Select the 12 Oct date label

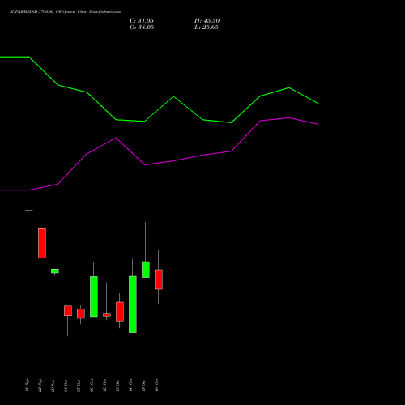click(104, 386)
